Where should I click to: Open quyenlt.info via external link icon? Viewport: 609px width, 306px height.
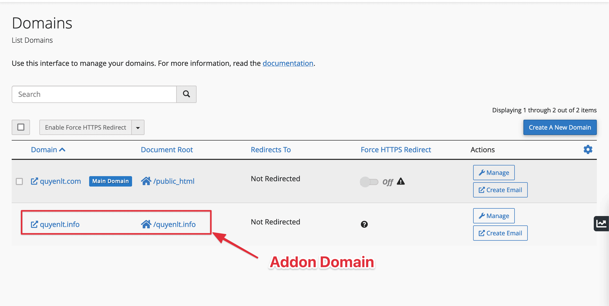point(34,224)
